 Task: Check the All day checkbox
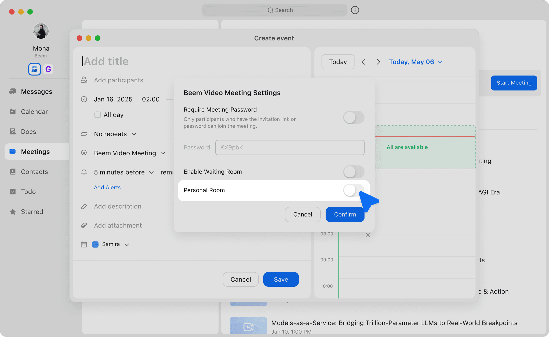(x=97, y=115)
